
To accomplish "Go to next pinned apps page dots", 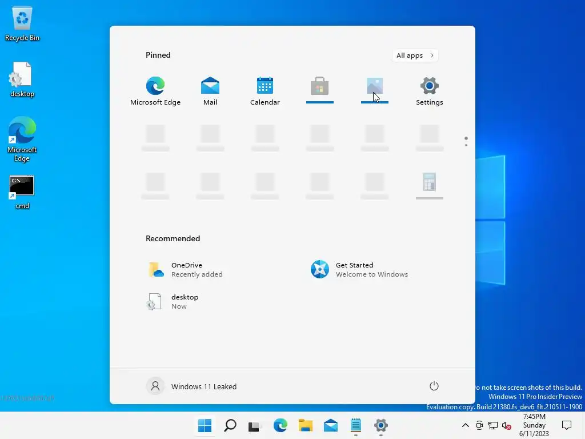I will [x=466, y=142].
